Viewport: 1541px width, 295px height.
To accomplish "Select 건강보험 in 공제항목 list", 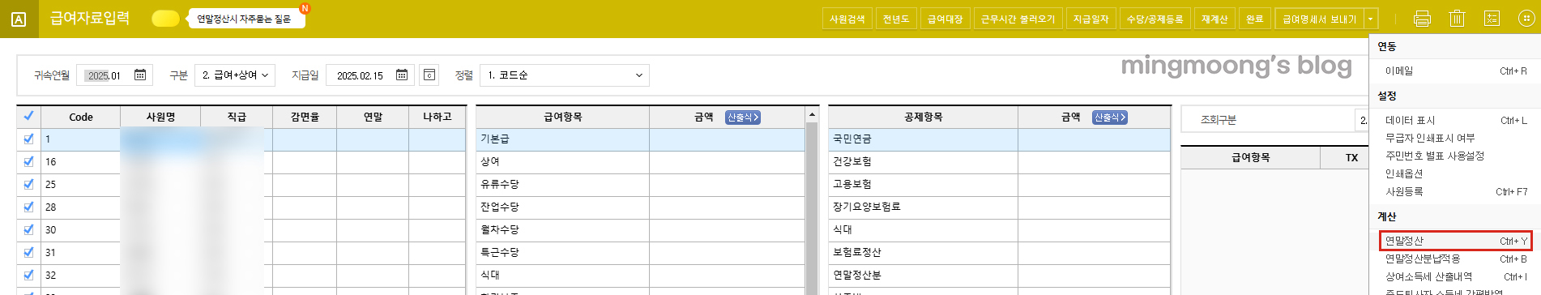I will [1000, 162].
